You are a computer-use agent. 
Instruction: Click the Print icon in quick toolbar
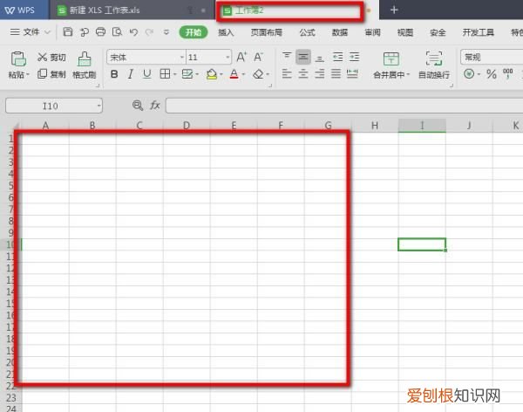click(100, 31)
